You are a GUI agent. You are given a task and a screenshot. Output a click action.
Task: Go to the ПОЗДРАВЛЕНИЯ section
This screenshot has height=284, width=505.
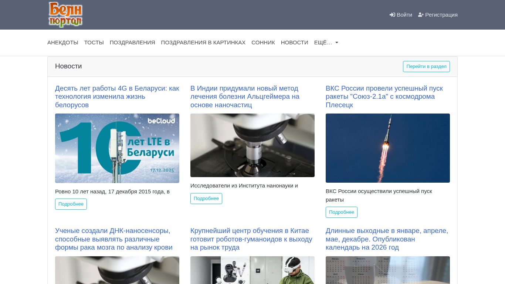pos(132,43)
